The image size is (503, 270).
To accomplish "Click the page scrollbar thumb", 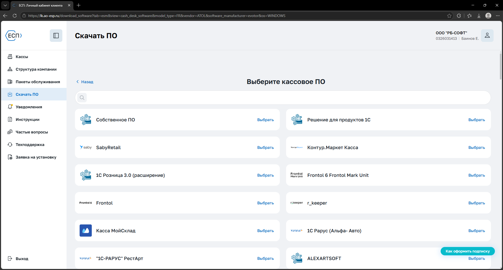I will 501,66.
